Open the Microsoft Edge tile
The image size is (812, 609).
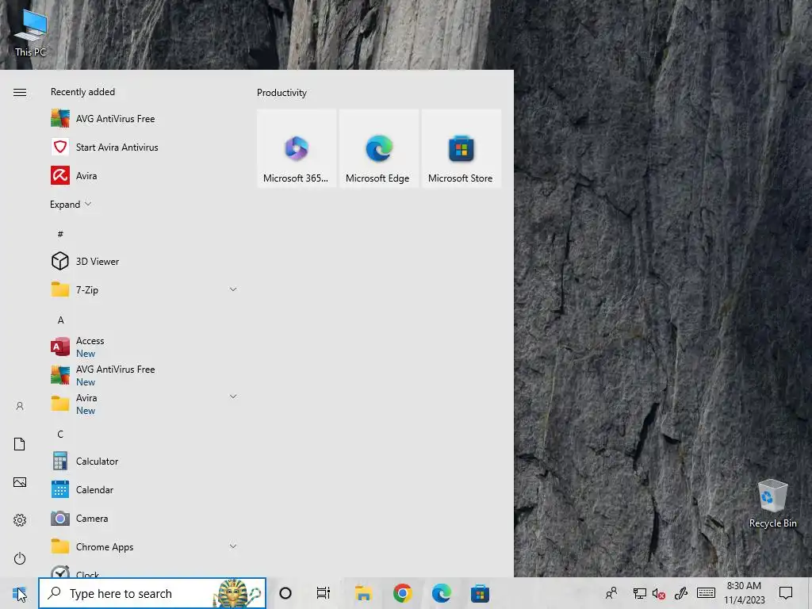[378, 148]
